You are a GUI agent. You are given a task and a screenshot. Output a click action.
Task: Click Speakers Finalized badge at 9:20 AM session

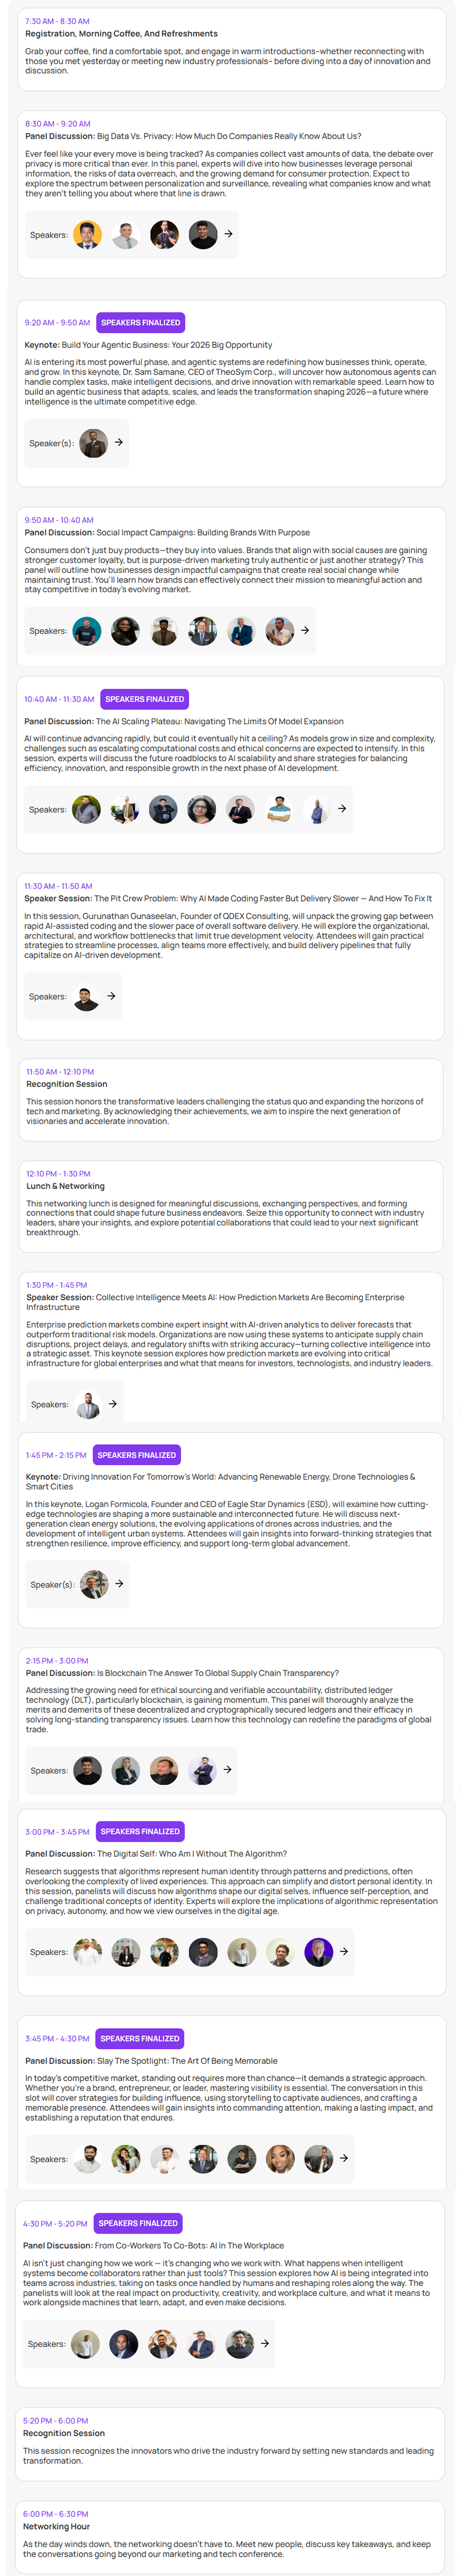tap(141, 323)
